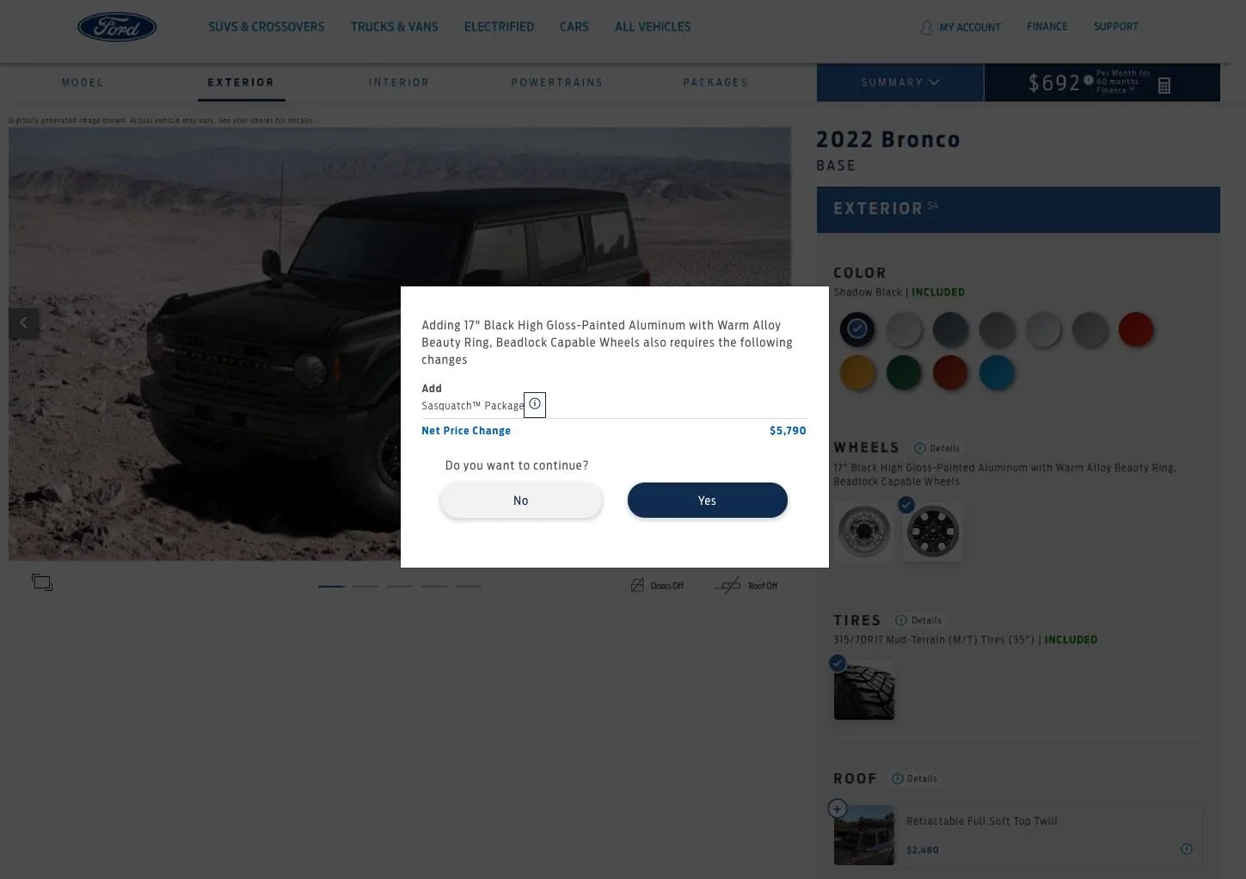The width and height of the screenshot is (1246, 879).
Task: Confirm with the Yes button
Action: point(707,501)
